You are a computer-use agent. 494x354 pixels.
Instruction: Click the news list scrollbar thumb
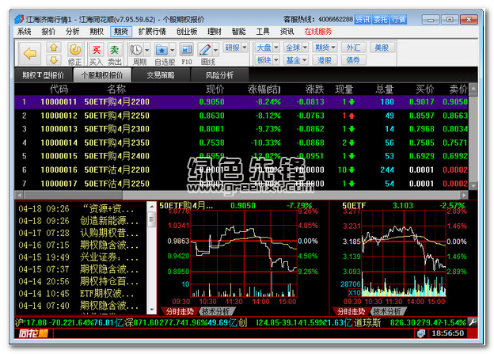(x=151, y=219)
